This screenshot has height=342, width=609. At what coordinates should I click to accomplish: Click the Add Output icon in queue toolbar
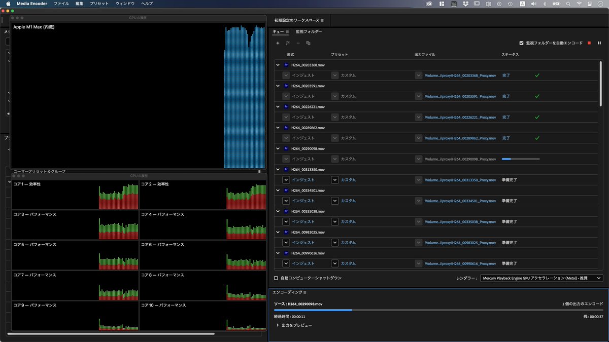(288, 43)
